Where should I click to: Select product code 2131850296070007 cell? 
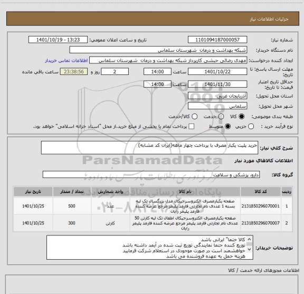(261, 223)
